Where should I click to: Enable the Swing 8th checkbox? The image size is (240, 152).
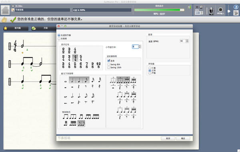tap(109, 64)
